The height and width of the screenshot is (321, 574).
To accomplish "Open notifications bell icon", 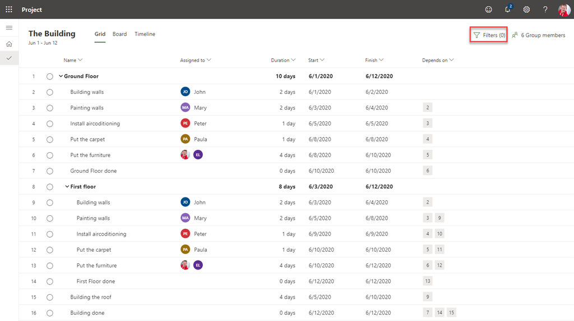I will click(x=507, y=10).
